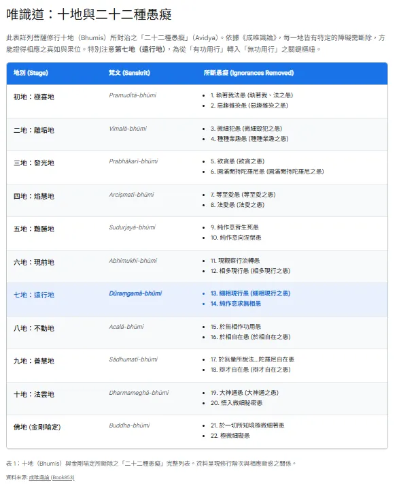Select the 所斷愚癡 (Ignorances Removed) column header
The height and width of the screenshot is (484, 399).
(249, 73)
